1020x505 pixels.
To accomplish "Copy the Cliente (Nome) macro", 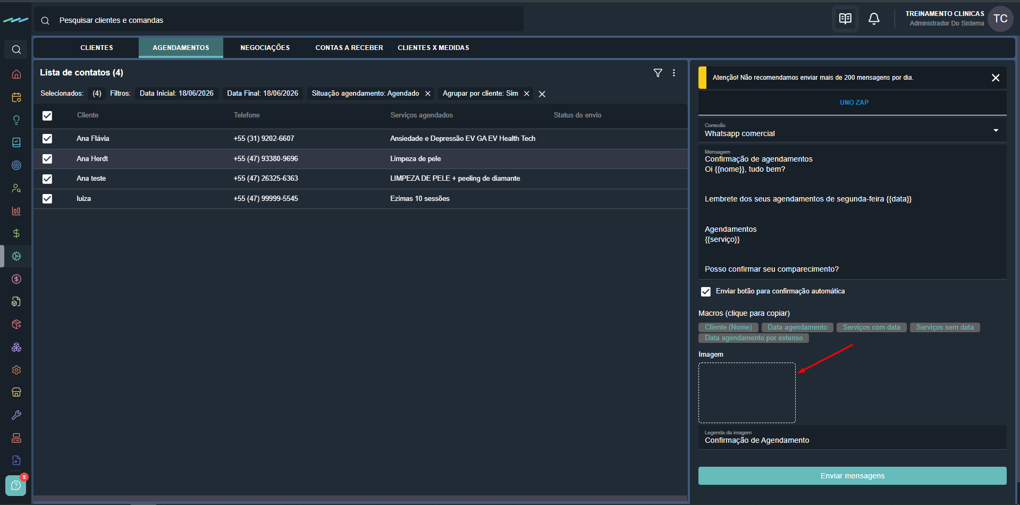I will click(728, 327).
